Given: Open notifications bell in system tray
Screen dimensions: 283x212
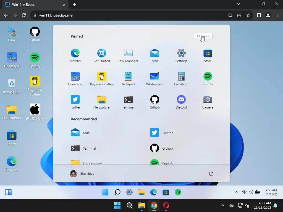Looking at the screenshot, I should (x=276, y=205).
